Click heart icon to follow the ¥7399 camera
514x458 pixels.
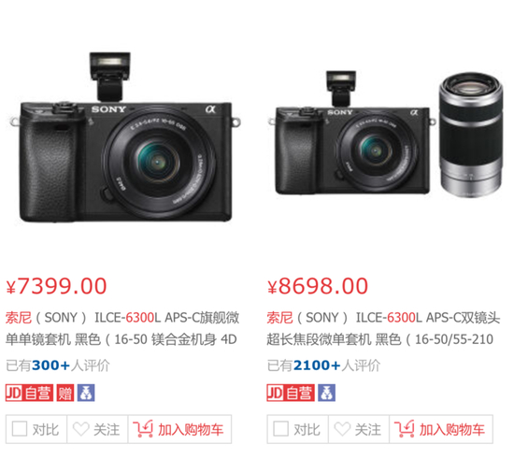(x=80, y=429)
